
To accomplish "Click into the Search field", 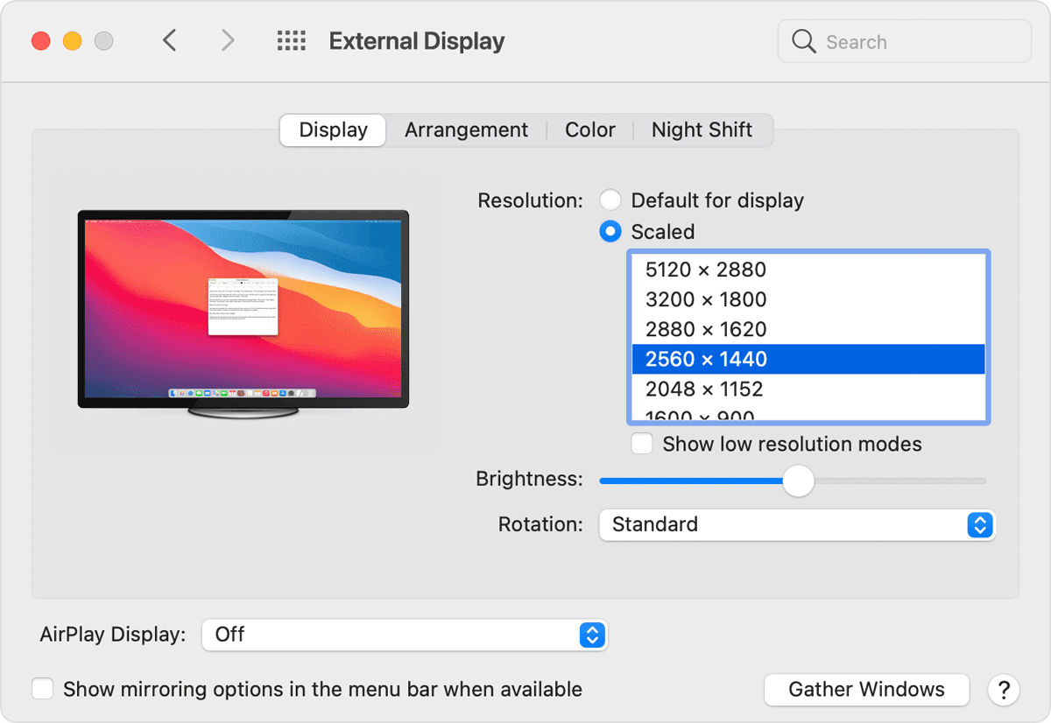I will (904, 41).
